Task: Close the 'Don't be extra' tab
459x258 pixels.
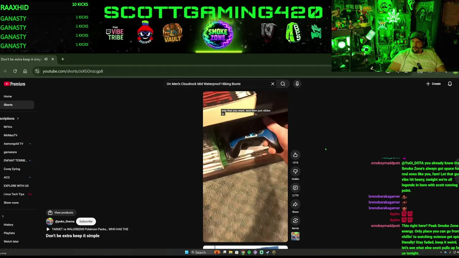Action: [52, 59]
